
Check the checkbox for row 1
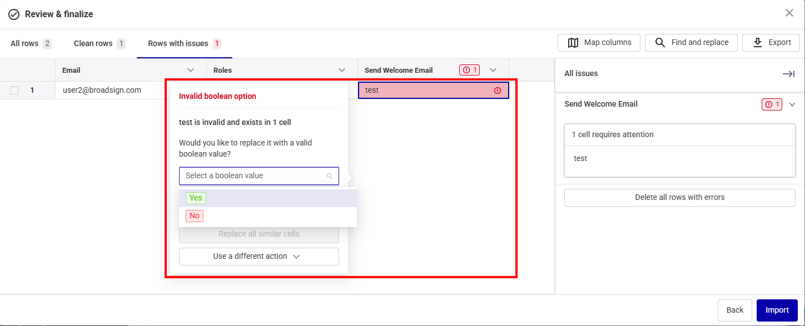[x=14, y=91]
